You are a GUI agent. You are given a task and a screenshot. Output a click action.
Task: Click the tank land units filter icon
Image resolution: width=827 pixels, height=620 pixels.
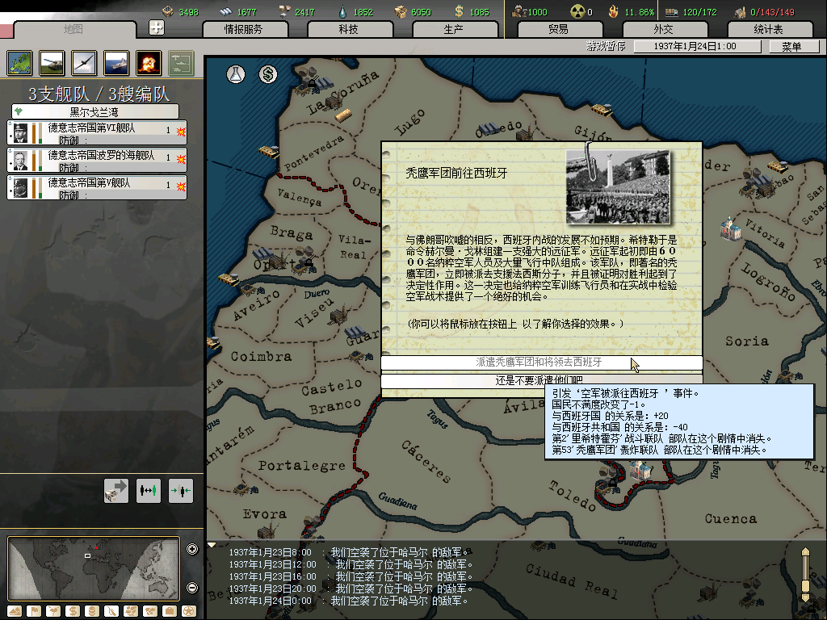coord(52,62)
